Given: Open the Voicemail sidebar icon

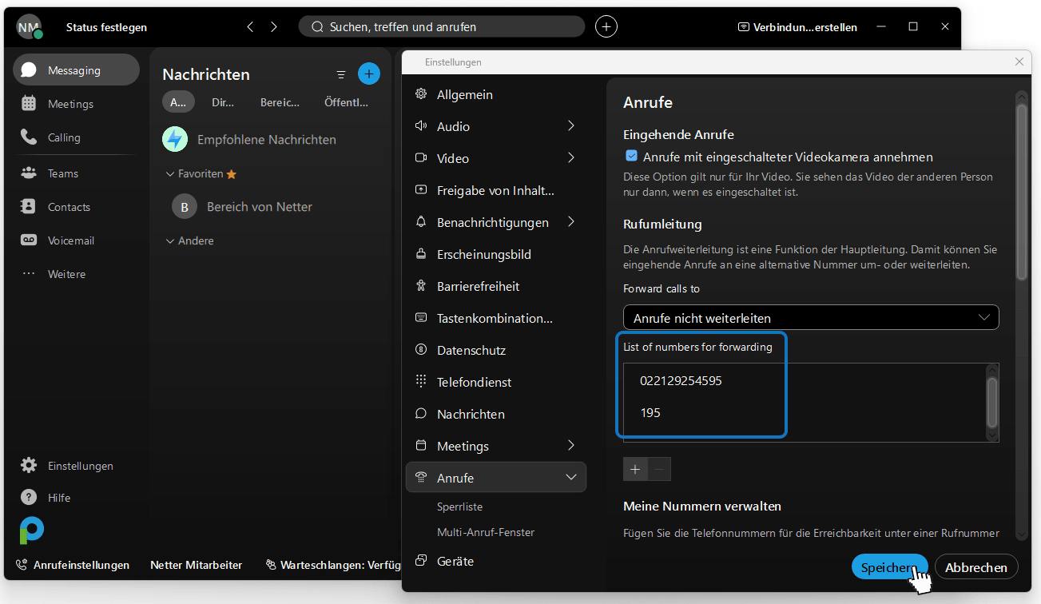Looking at the screenshot, I should coord(29,240).
